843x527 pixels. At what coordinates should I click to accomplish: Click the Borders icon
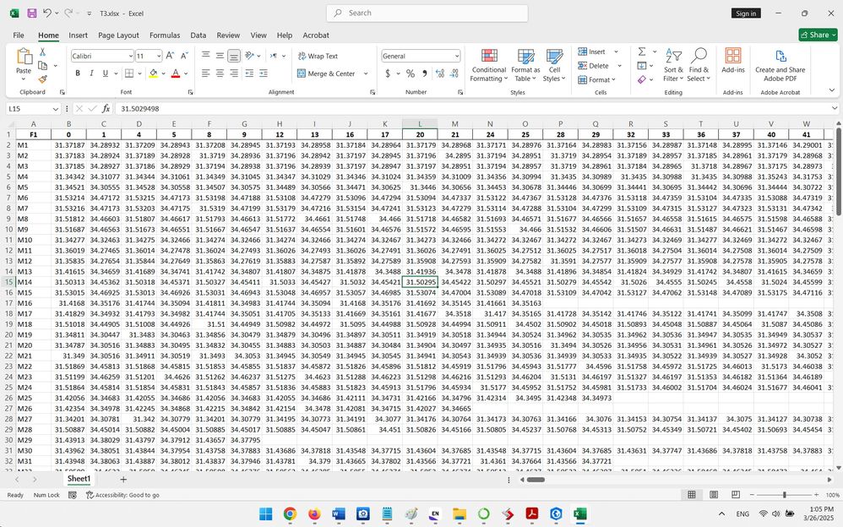[129, 73]
